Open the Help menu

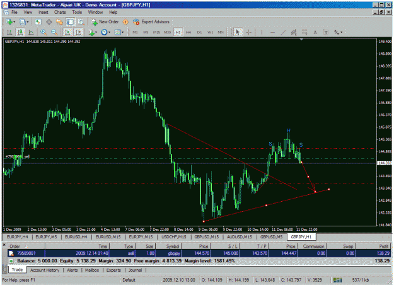click(x=113, y=12)
